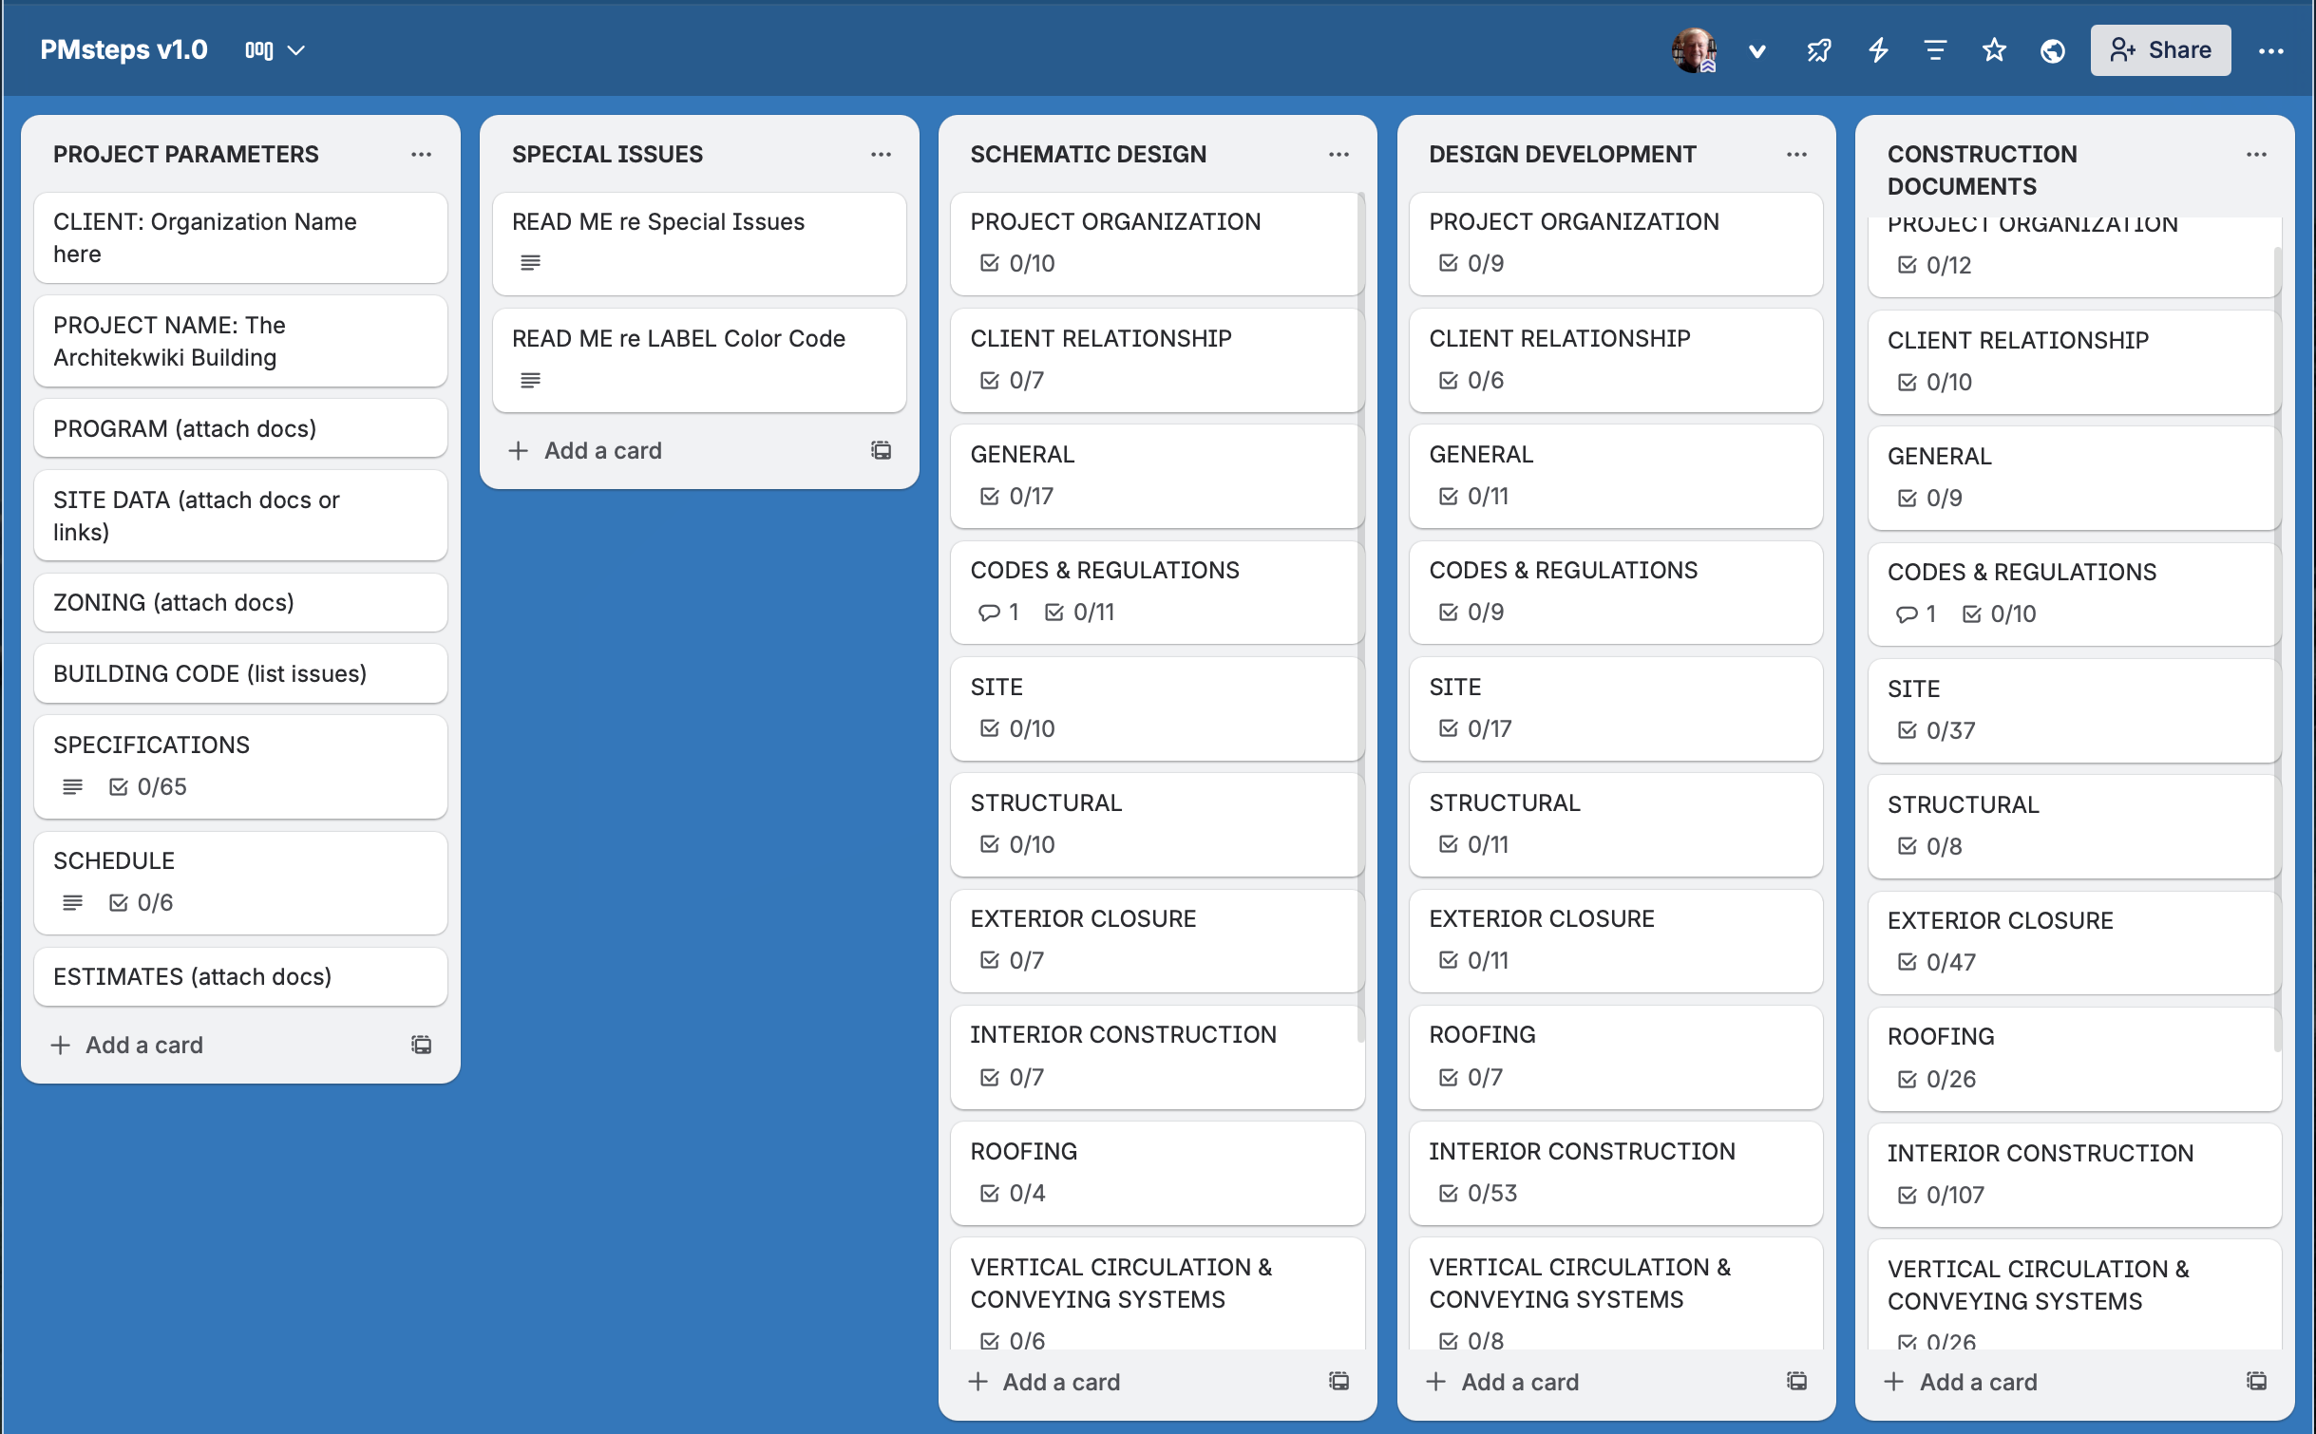Image resolution: width=2316 pixels, height=1434 pixels.
Task: Click Add a card in the Special Issues list
Action: (602, 450)
